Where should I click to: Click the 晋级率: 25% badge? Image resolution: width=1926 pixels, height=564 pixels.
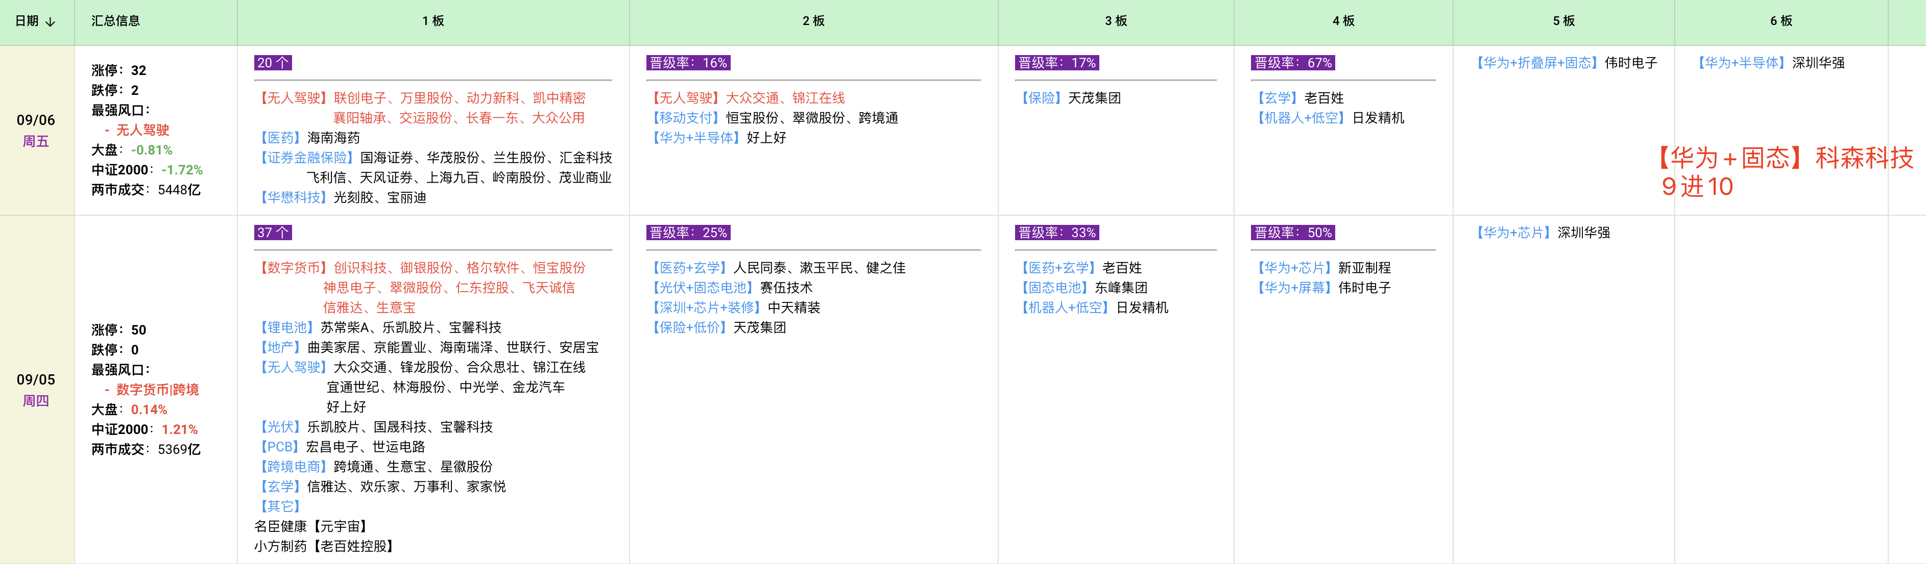(688, 233)
